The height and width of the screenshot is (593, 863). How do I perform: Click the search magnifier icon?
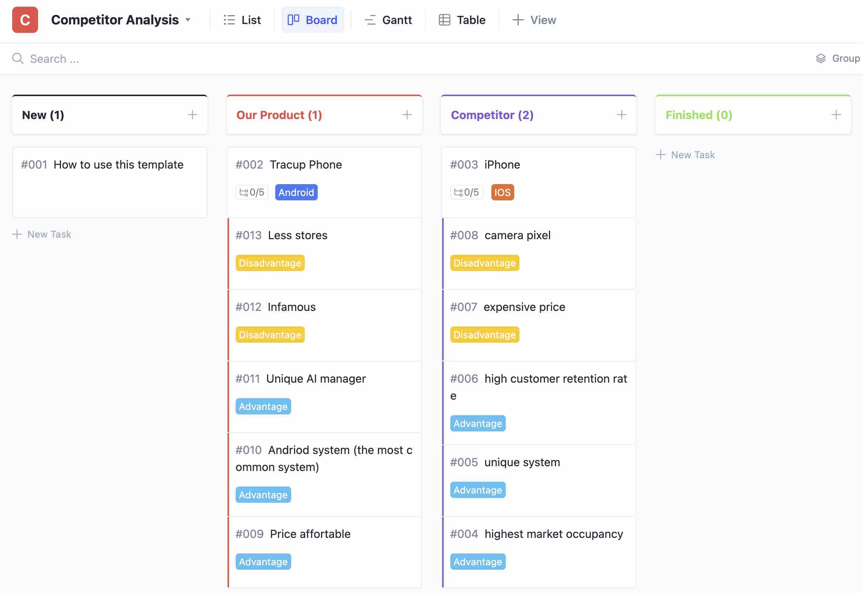click(17, 59)
